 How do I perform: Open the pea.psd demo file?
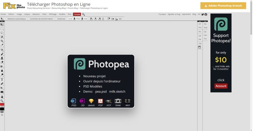[x=101, y=92]
